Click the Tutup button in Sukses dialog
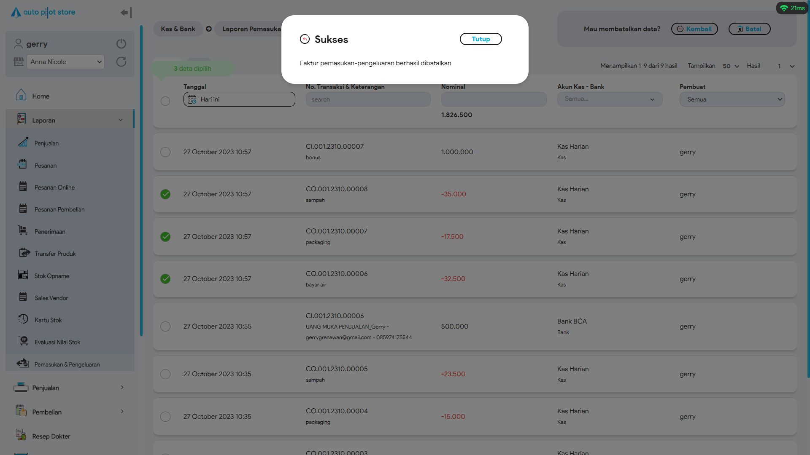Image resolution: width=810 pixels, height=455 pixels. pyautogui.click(x=481, y=39)
